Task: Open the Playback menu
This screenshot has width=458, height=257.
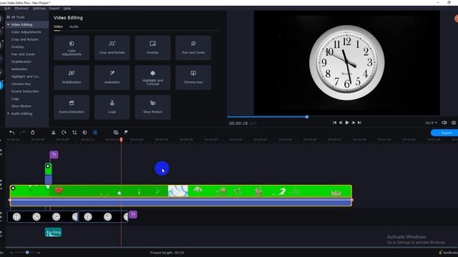Action: point(21,9)
